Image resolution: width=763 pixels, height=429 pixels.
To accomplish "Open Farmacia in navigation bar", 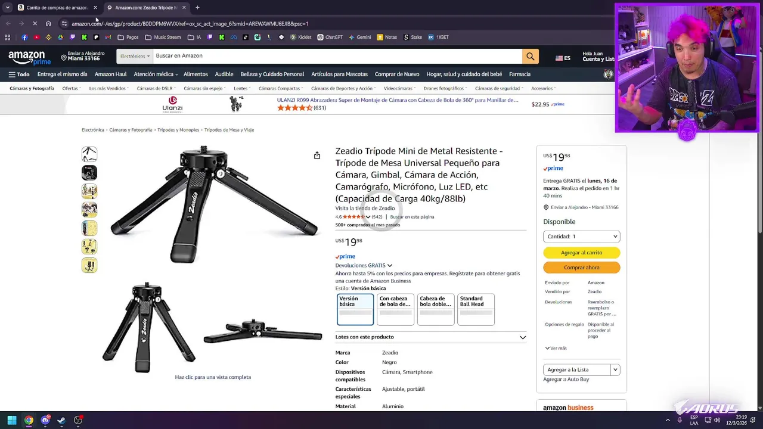I will (x=520, y=74).
